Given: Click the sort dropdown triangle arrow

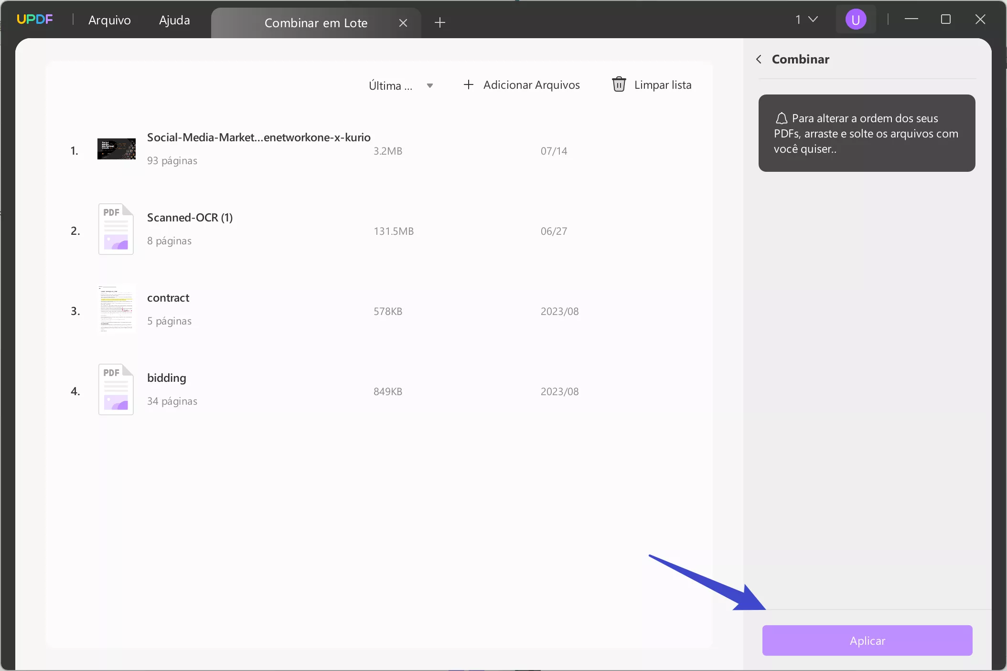Looking at the screenshot, I should point(430,86).
